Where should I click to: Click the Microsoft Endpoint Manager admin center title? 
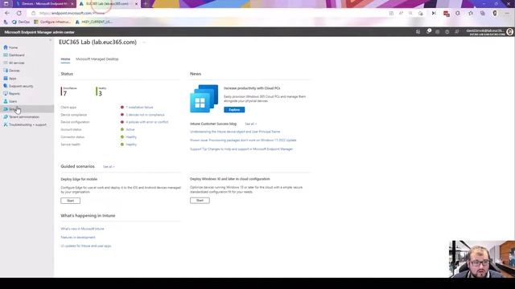click(x=39, y=32)
